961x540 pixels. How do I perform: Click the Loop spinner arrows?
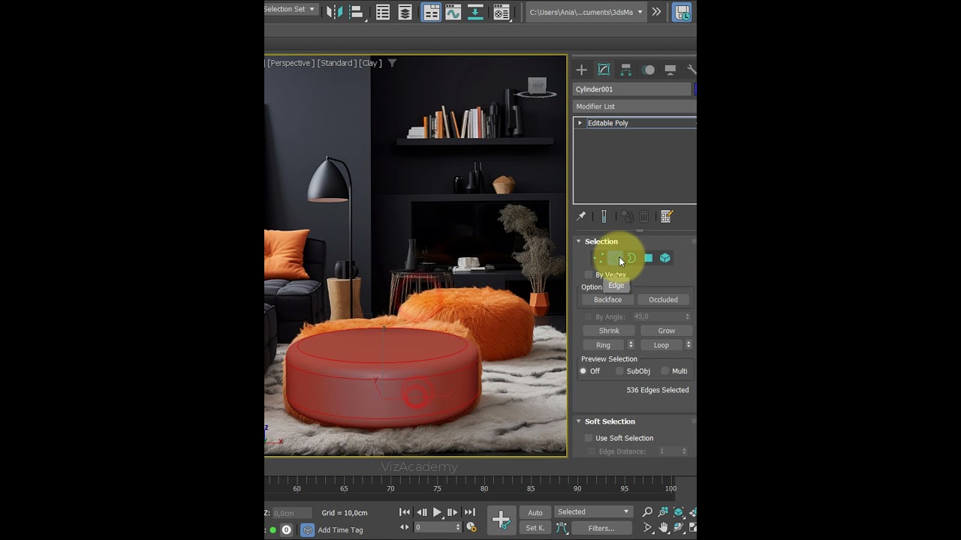(688, 345)
